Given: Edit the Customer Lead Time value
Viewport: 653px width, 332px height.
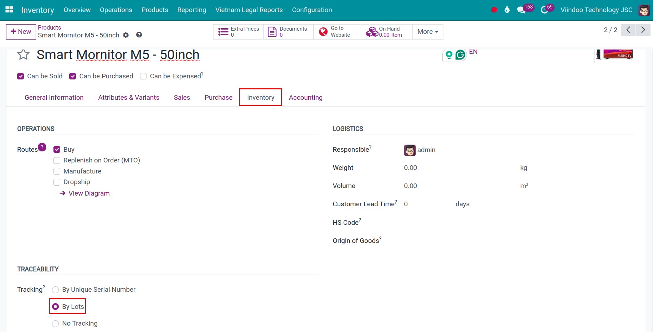Looking at the screenshot, I should pyautogui.click(x=427, y=204).
